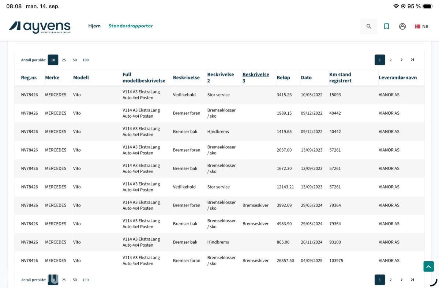This screenshot has height=288, width=439.
Task: Sort by the Dato column header
Action: [306, 77]
